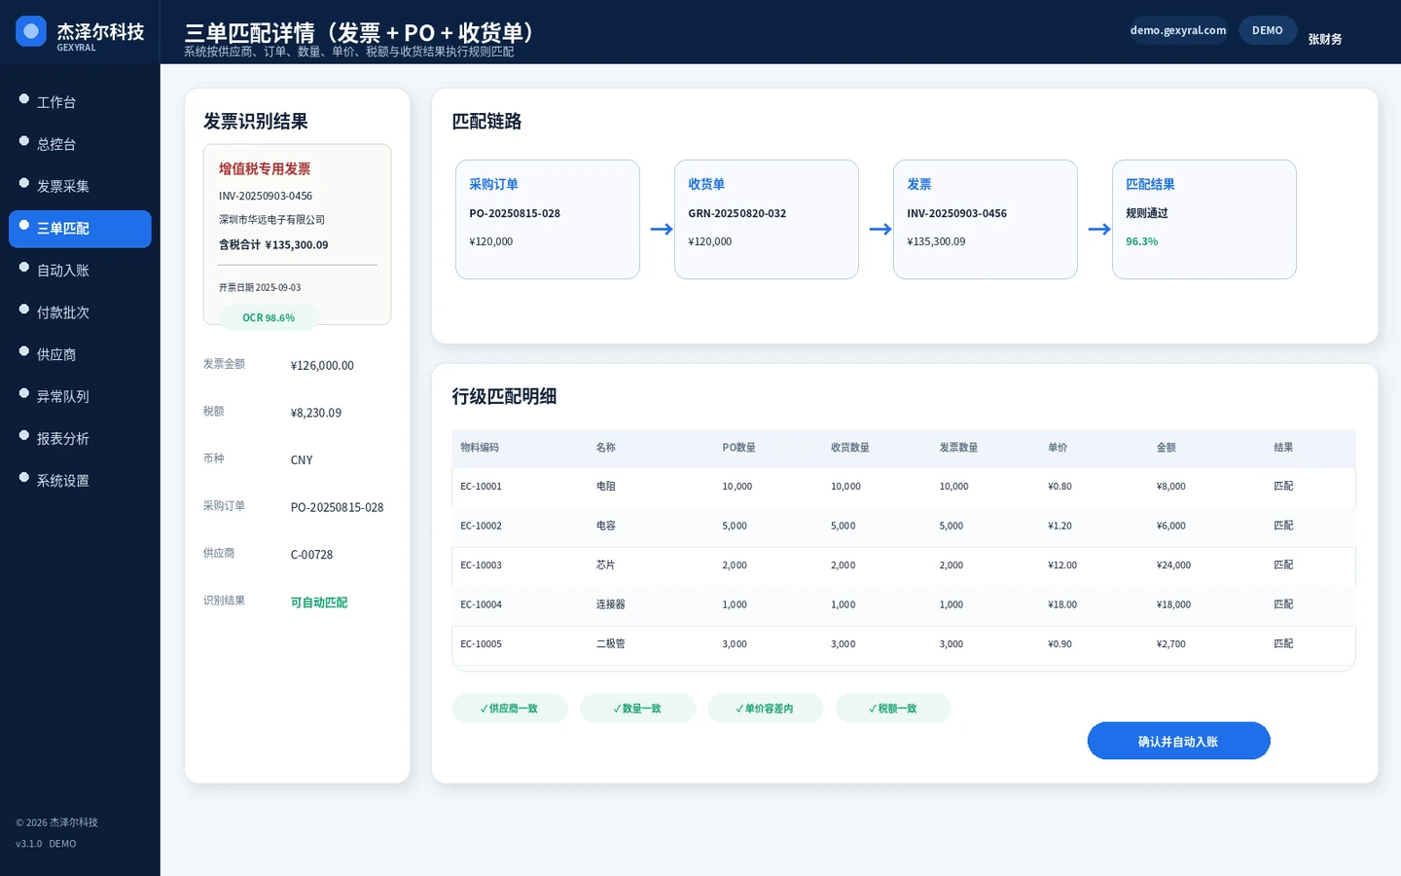1401x876 pixels.
Task: Open 自动入账 in the sidebar
Action: pyautogui.click(x=80, y=271)
